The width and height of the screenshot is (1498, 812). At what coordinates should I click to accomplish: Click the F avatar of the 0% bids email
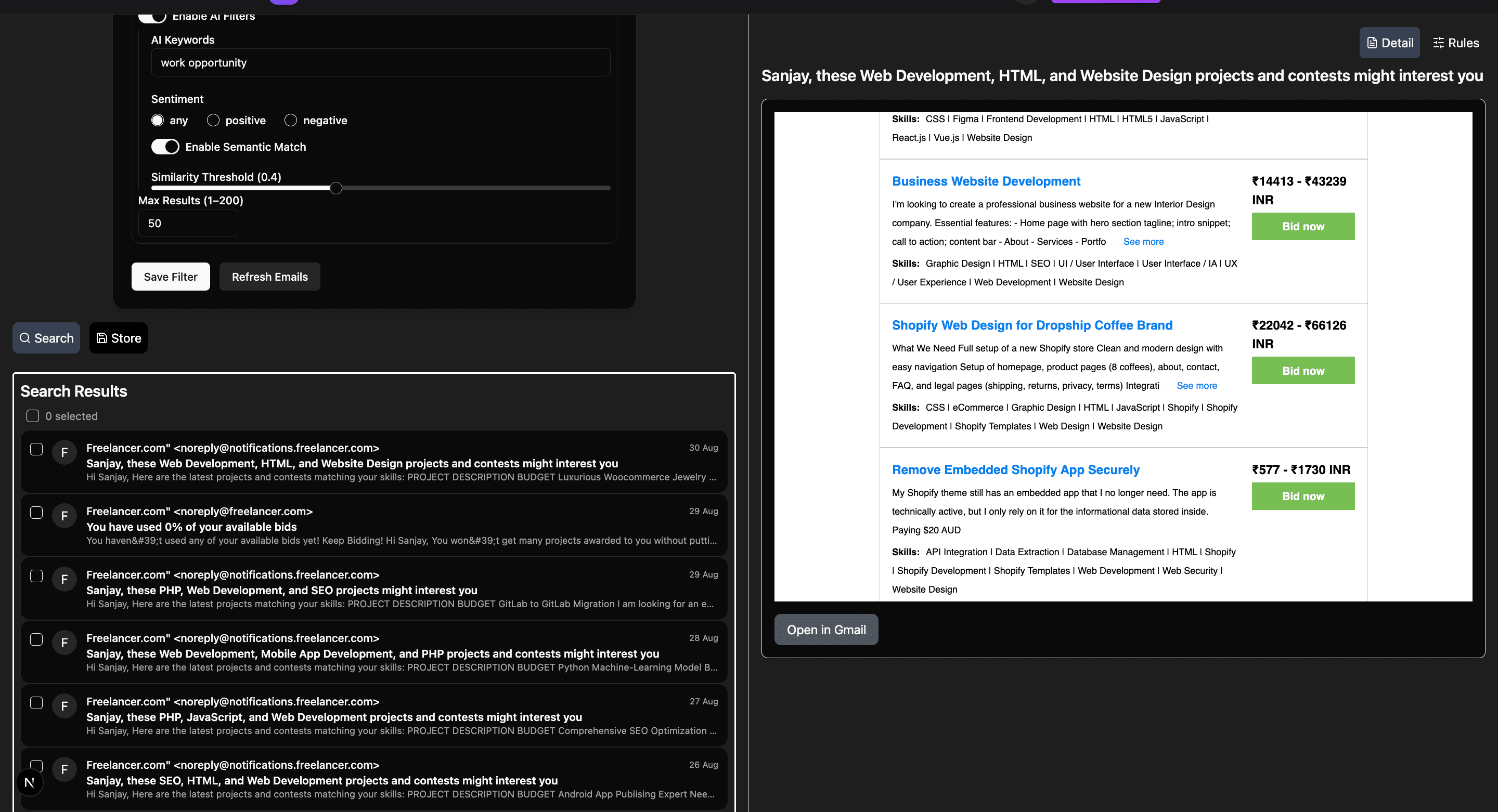click(64, 516)
